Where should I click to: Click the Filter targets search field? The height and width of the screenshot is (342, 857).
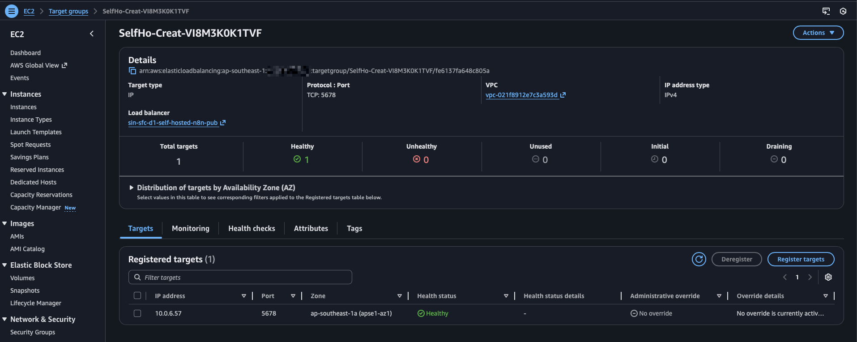[x=240, y=278]
